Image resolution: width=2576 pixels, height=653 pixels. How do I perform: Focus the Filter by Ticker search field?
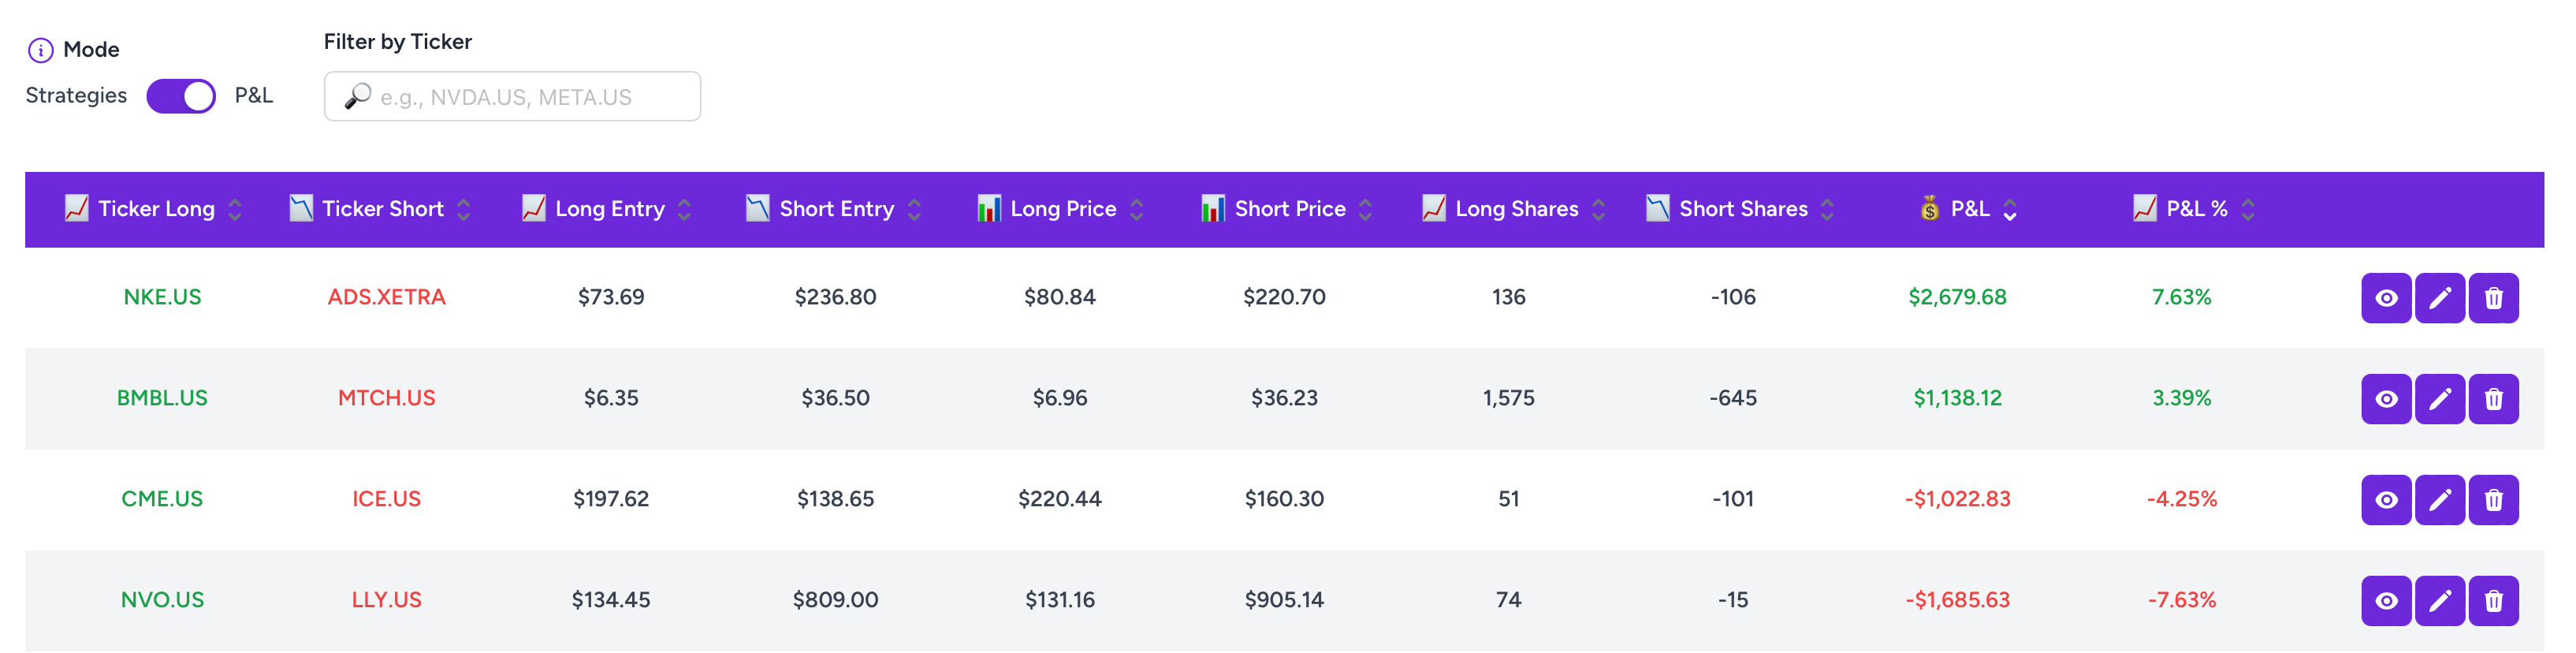click(x=512, y=97)
